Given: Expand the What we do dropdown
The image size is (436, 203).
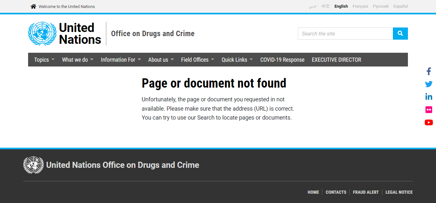Looking at the screenshot, I should (x=78, y=60).
